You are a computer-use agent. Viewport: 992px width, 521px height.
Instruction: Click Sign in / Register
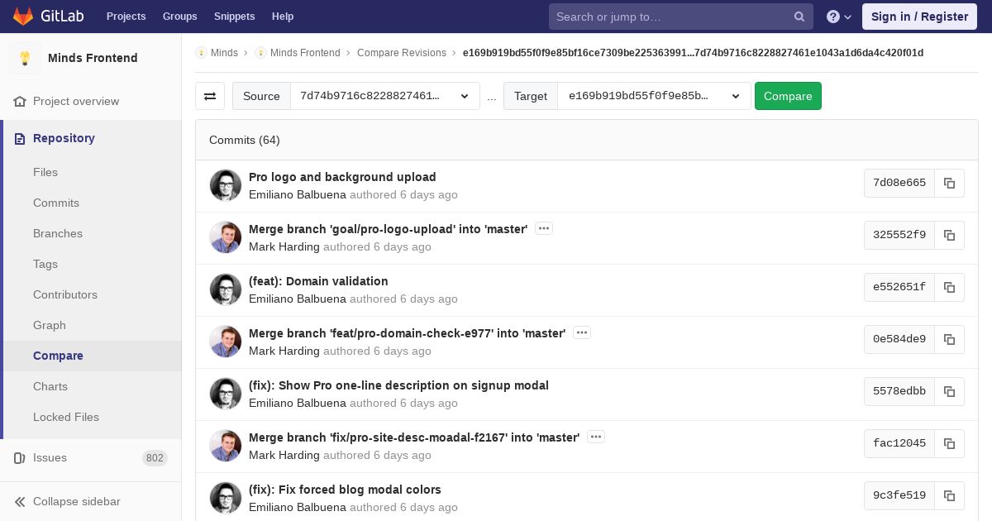coord(919,17)
